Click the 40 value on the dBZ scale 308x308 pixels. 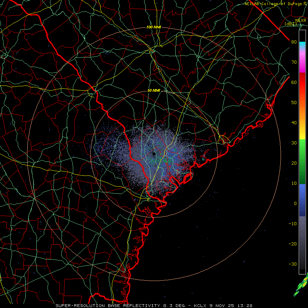294,123
